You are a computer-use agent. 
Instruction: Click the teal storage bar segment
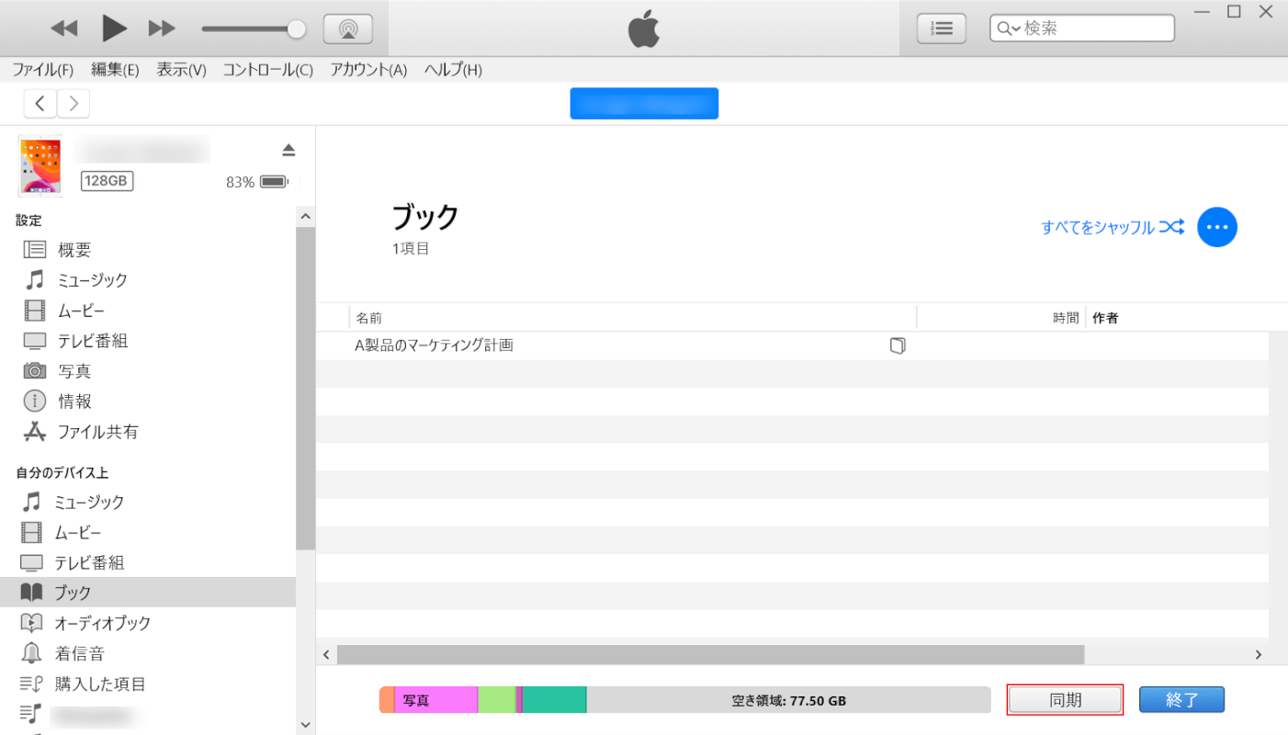(x=554, y=699)
